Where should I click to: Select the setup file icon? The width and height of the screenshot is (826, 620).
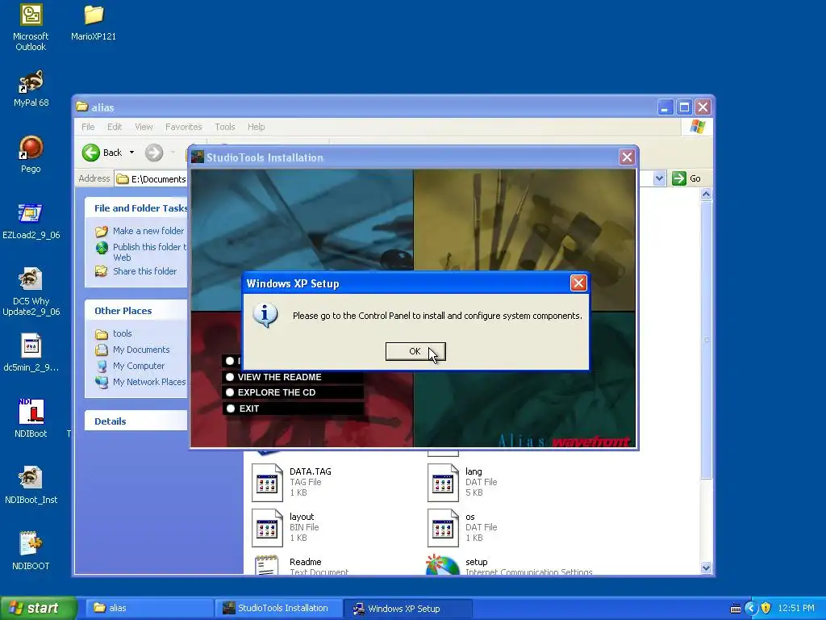(x=443, y=564)
